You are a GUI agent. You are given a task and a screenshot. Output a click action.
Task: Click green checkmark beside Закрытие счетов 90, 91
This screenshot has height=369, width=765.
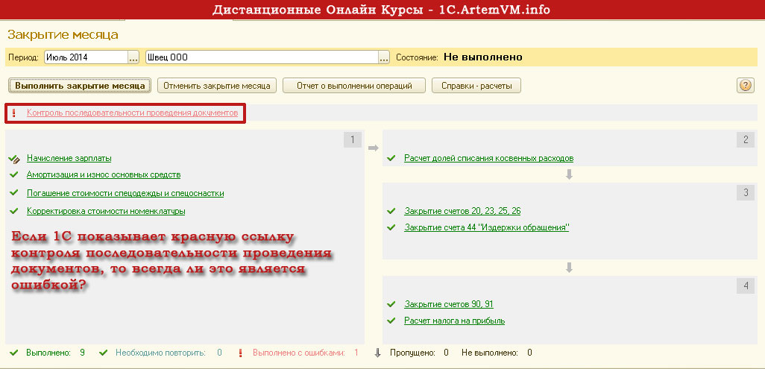tap(391, 304)
